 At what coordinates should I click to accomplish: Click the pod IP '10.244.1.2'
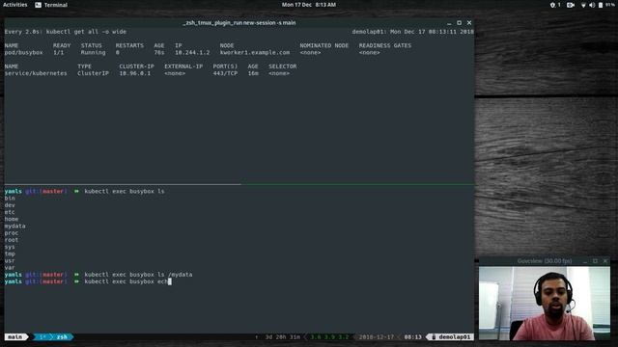192,52
